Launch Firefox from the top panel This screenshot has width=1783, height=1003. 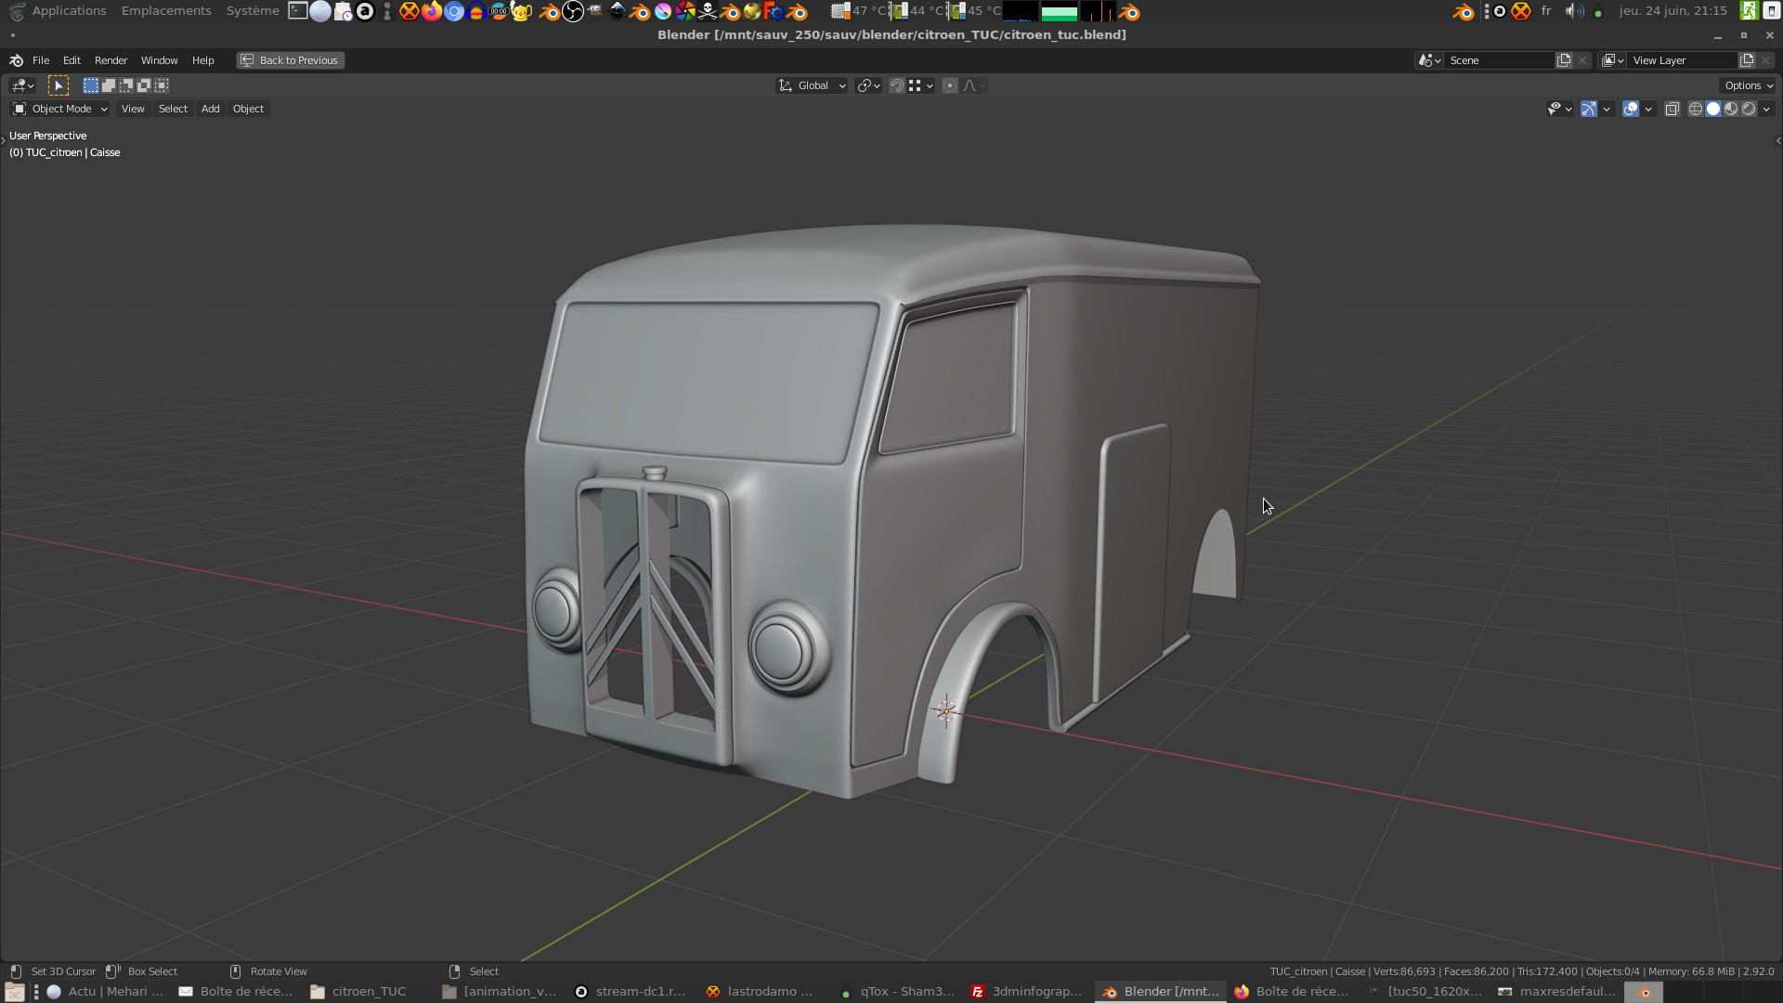coord(431,11)
